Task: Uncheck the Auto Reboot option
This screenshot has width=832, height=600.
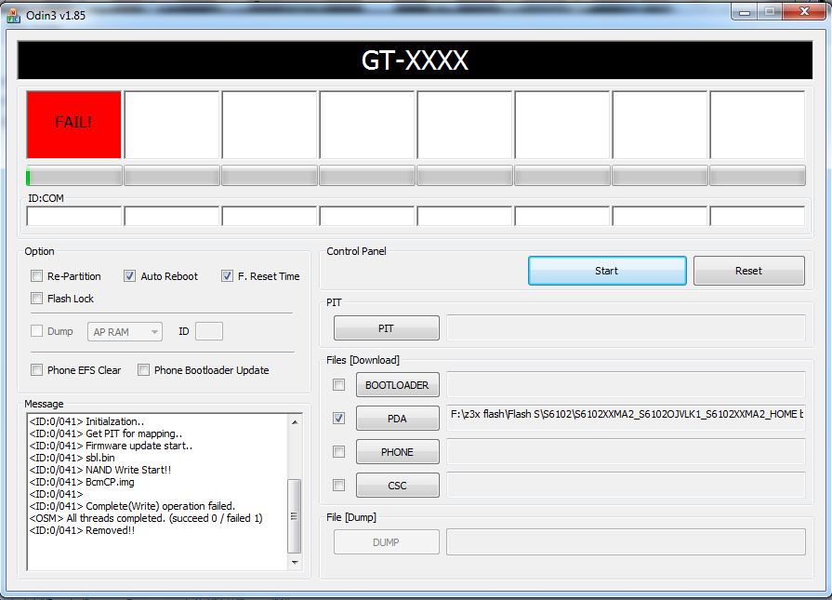Action: click(x=129, y=276)
